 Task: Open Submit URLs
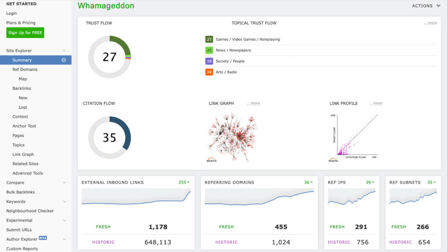pyautogui.click(x=19, y=230)
